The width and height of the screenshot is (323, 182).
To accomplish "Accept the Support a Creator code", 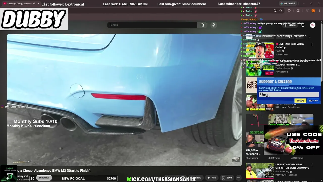I will [x=300, y=101].
